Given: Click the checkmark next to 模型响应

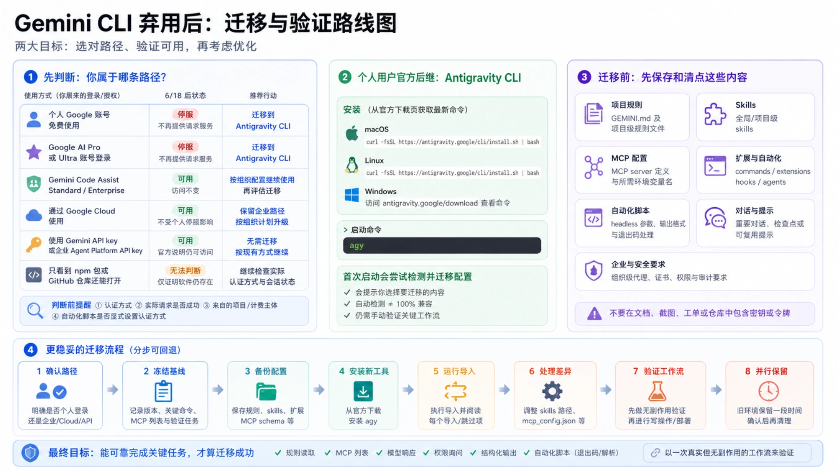Looking at the screenshot, I should (x=379, y=453).
